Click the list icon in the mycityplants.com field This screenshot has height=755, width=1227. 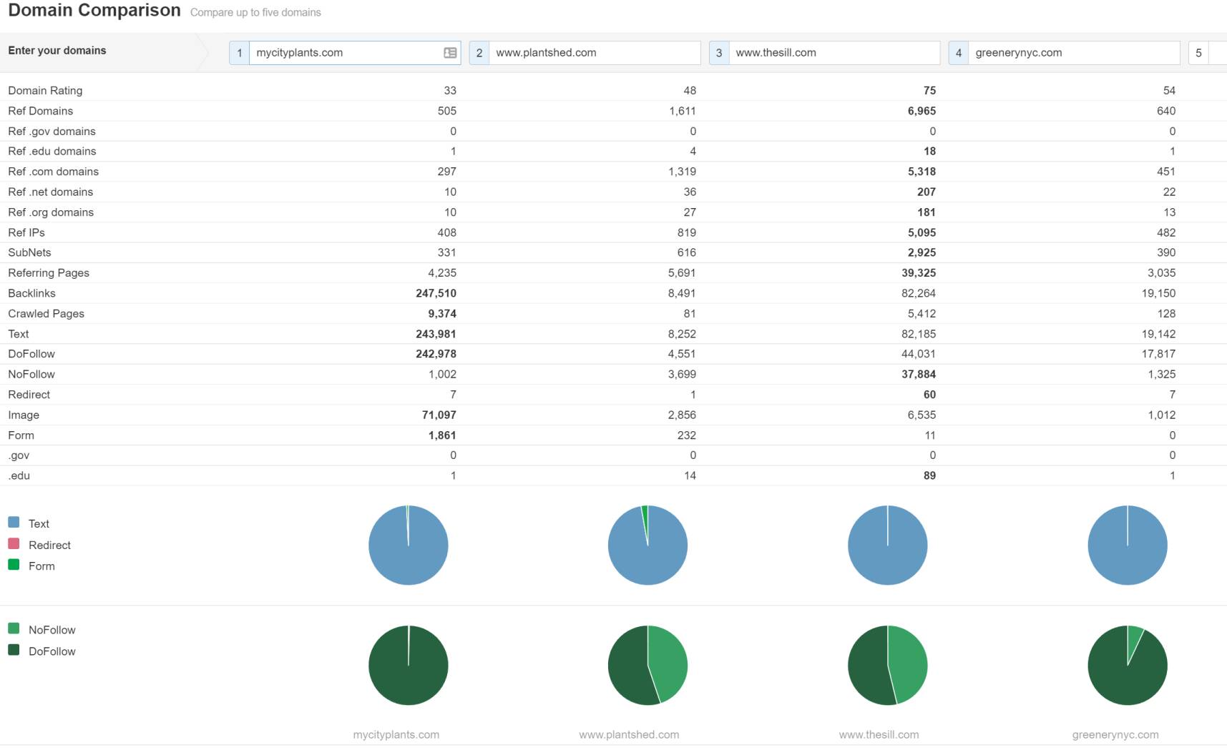[x=450, y=53]
